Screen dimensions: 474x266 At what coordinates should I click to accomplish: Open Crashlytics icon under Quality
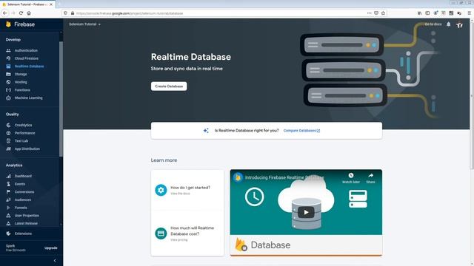tap(8, 125)
